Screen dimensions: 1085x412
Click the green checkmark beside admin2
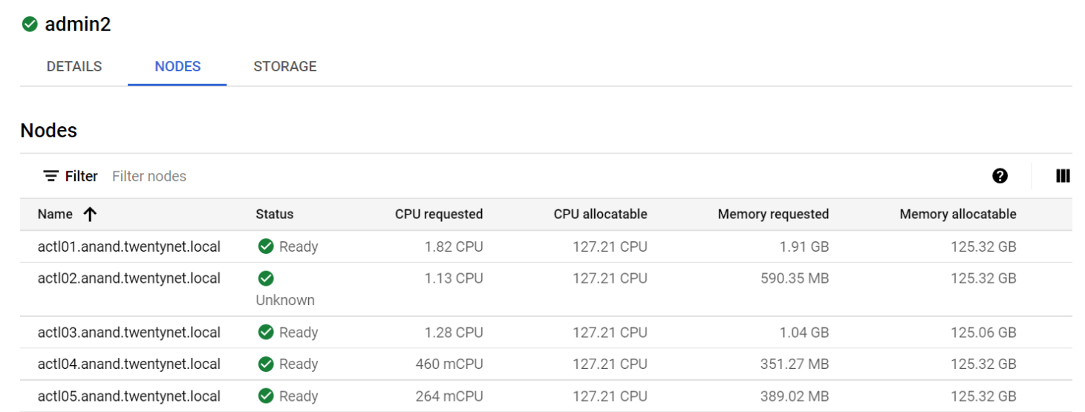pyautogui.click(x=30, y=24)
